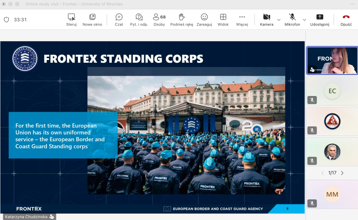Viewport: 358px width, 220px height.
Task: Go to previous participants page
Action: [x=322, y=173]
